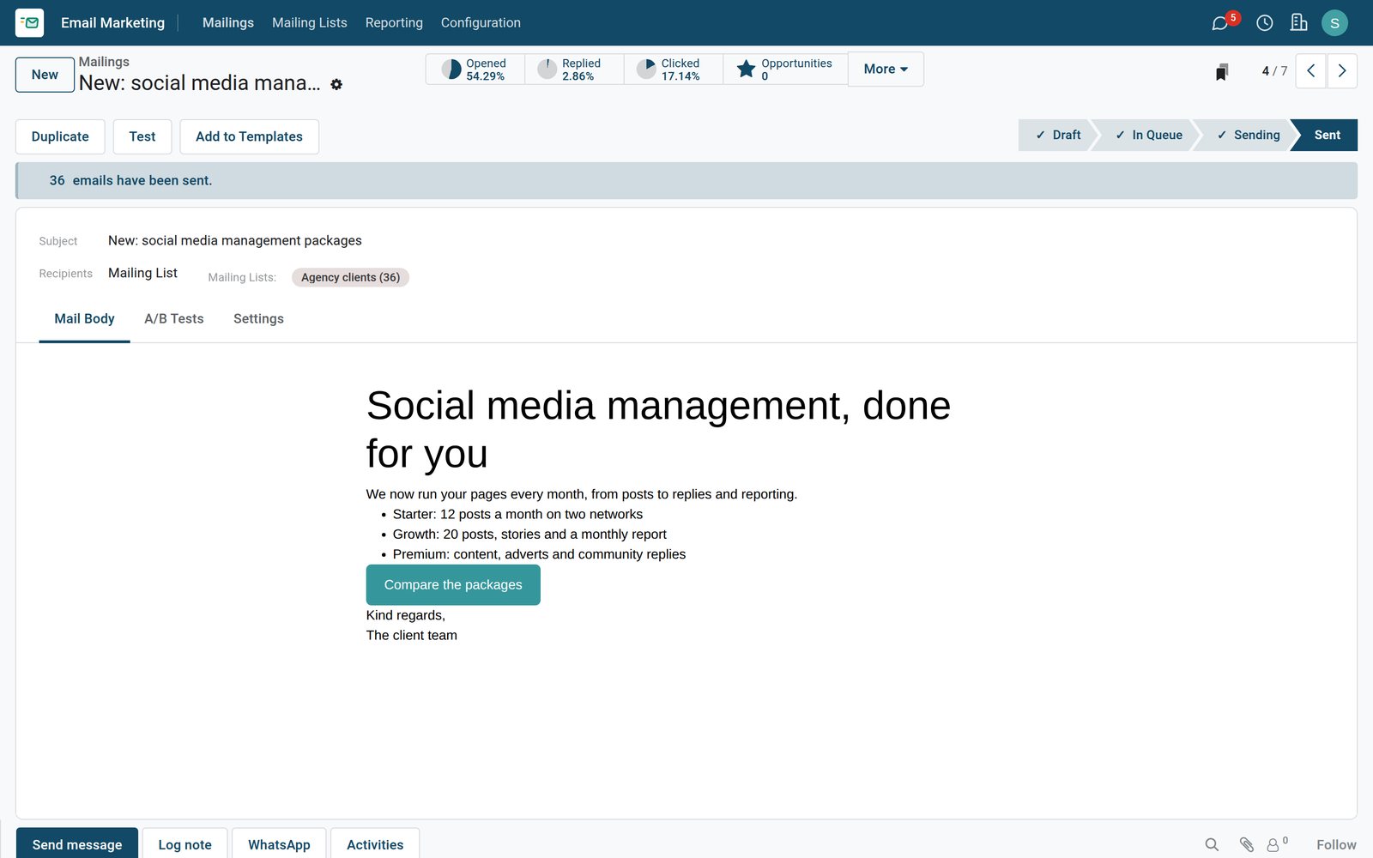Click the Compare the packages button
The height and width of the screenshot is (858, 1373).
[x=453, y=585]
